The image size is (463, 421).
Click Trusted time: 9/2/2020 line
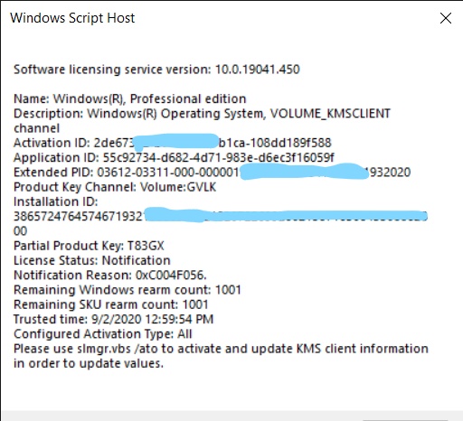click(113, 319)
